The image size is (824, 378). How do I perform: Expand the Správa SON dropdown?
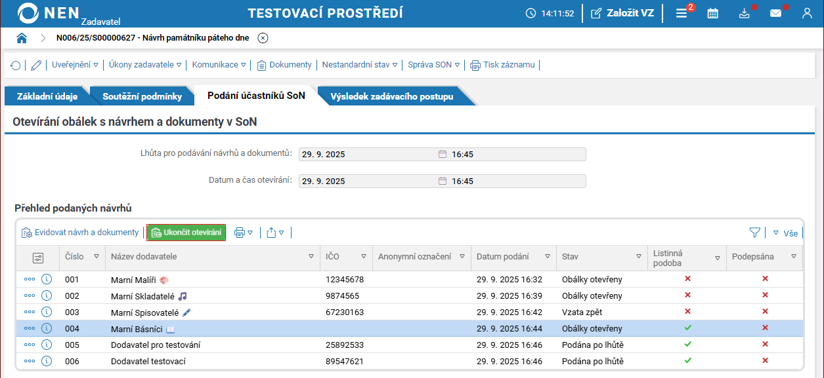tap(433, 65)
